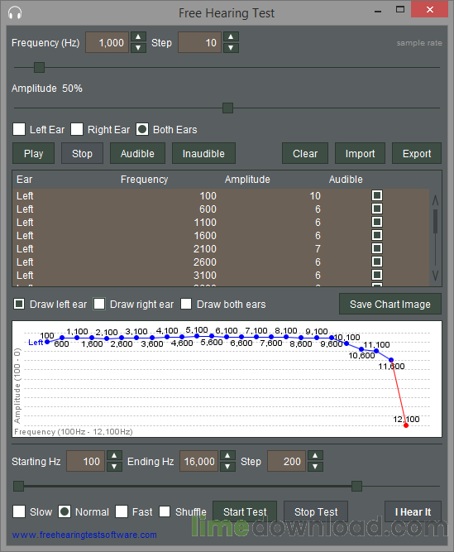This screenshot has height=552, width=454.
Task: Click the Play button
Action: (33, 153)
